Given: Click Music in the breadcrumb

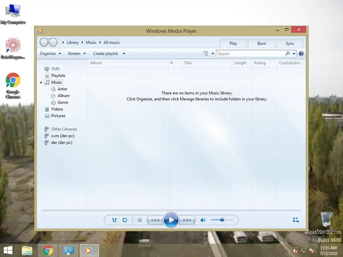Looking at the screenshot, I should point(91,42).
